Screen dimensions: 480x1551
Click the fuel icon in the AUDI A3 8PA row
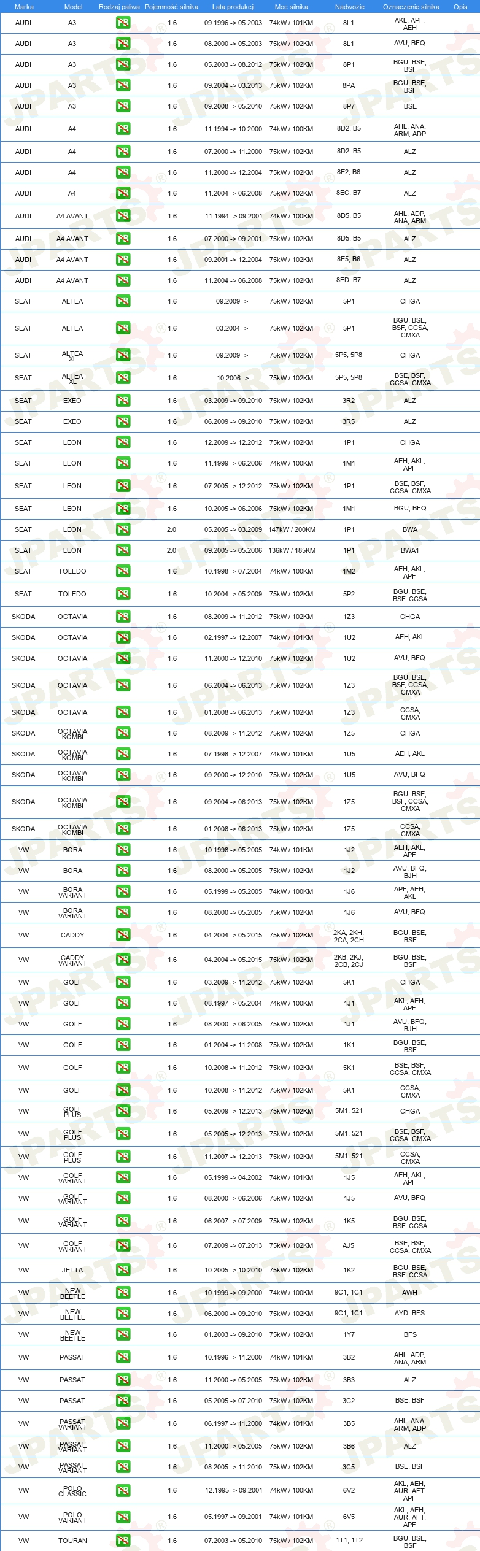tap(123, 85)
